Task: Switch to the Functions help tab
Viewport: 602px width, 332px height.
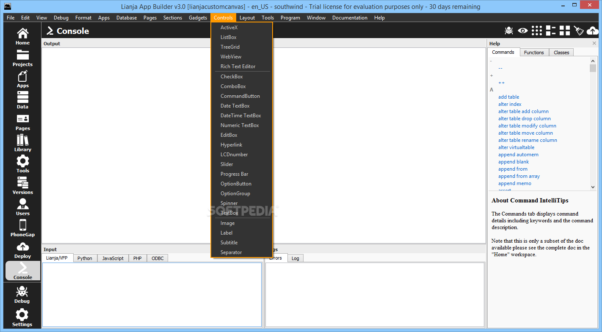Action: click(x=534, y=53)
